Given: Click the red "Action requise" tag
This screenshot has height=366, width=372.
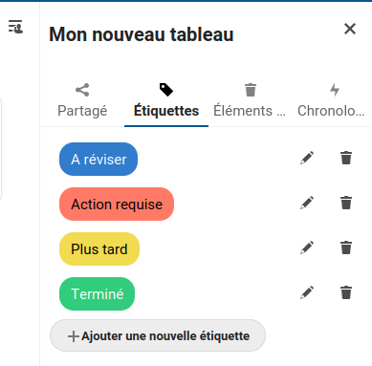Looking at the screenshot, I should [x=117, y=204].
